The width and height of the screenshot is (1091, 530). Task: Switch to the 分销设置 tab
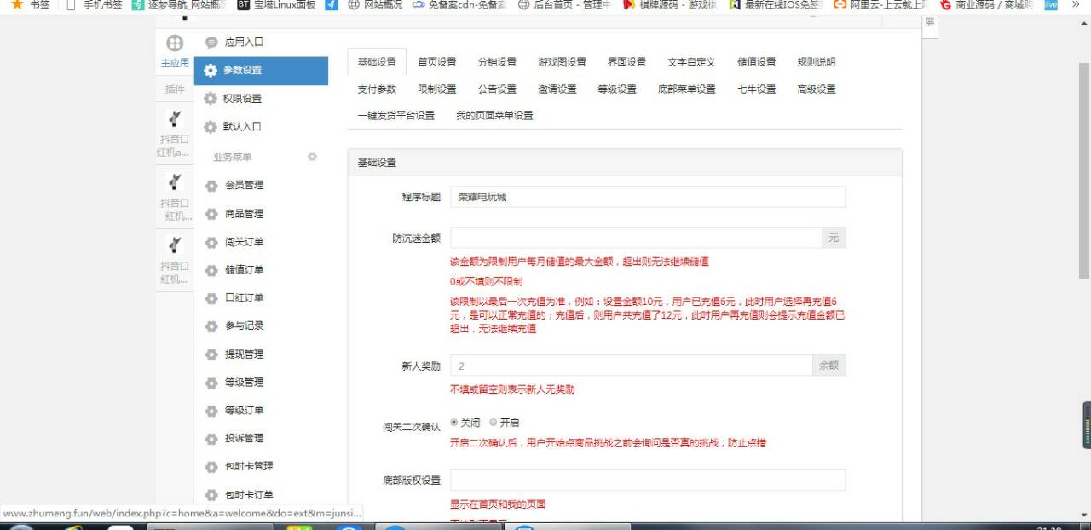[x=497, y=62]
